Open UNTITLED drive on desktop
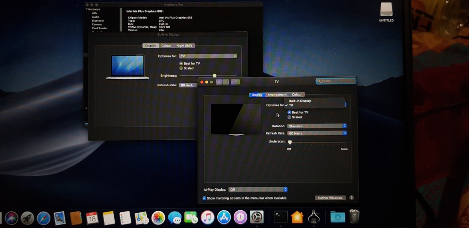This screenshot has height=228, width=469. click(386, 12)
